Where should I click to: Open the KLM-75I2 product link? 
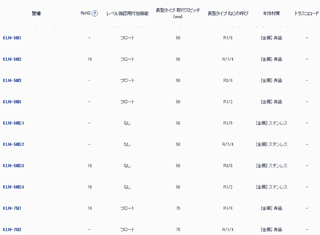[12, 229]
